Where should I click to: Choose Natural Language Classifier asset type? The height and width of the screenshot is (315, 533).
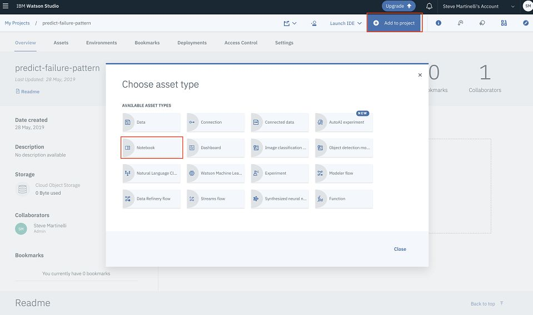point(152,173)
